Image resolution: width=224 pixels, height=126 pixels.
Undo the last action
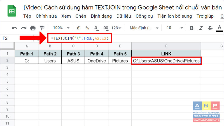(15, 28)
